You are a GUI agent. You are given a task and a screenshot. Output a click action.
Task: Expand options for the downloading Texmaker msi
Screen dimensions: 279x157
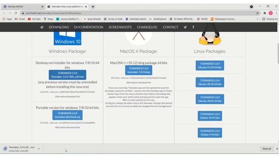click(39, 149)
